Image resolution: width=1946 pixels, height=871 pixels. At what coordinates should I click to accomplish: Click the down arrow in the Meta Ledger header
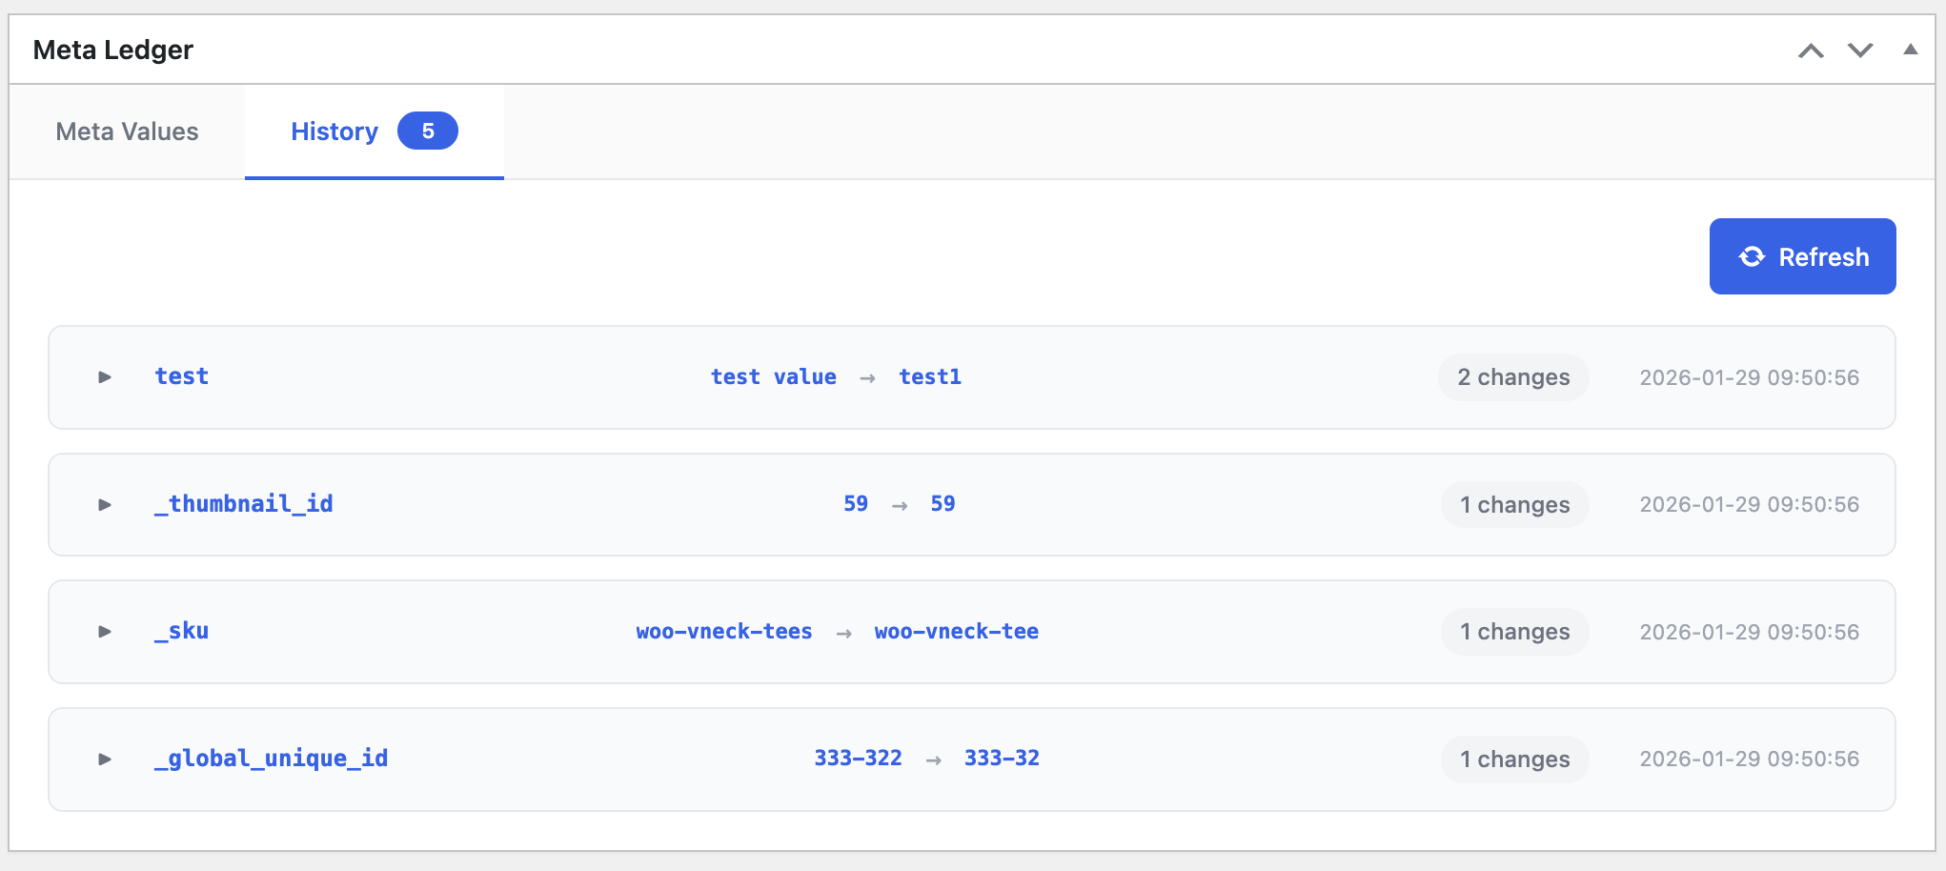coord(1858,50)
